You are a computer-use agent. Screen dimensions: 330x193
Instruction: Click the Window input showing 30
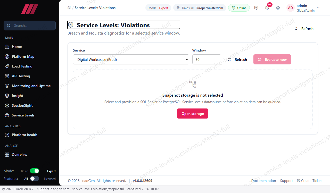[x=207, y=60]
